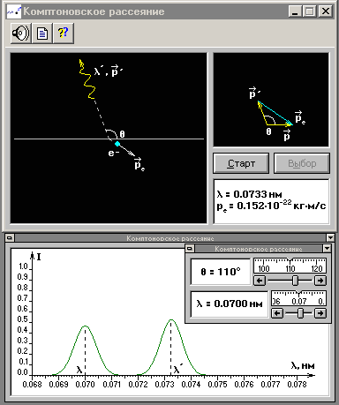
Task: Expand the controls panel's dropdown arrow
Action: [x=327, y=249]
